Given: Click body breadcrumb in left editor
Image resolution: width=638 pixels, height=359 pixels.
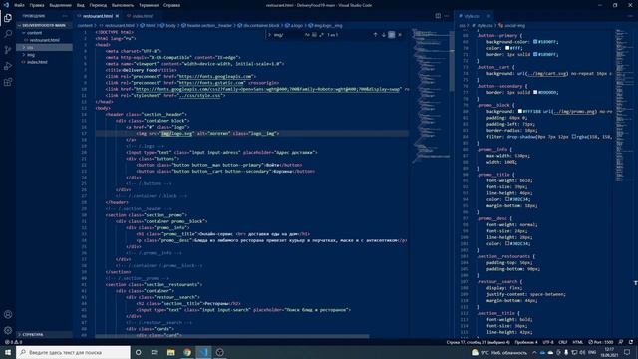Looking at the screenshot, I should tap(168, 25).
